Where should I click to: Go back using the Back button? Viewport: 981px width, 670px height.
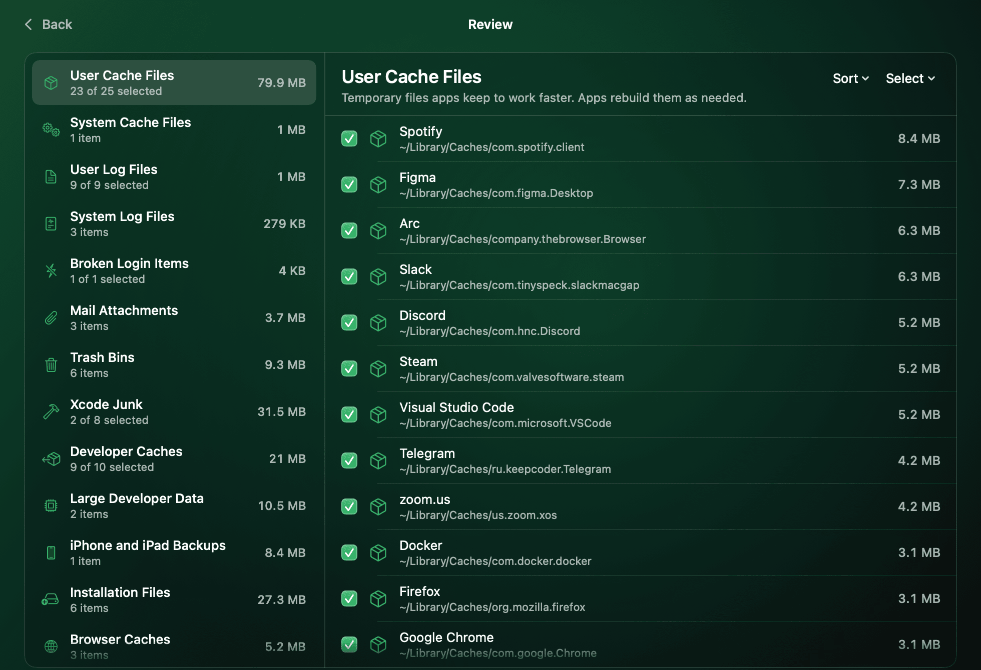click(49, 24)
